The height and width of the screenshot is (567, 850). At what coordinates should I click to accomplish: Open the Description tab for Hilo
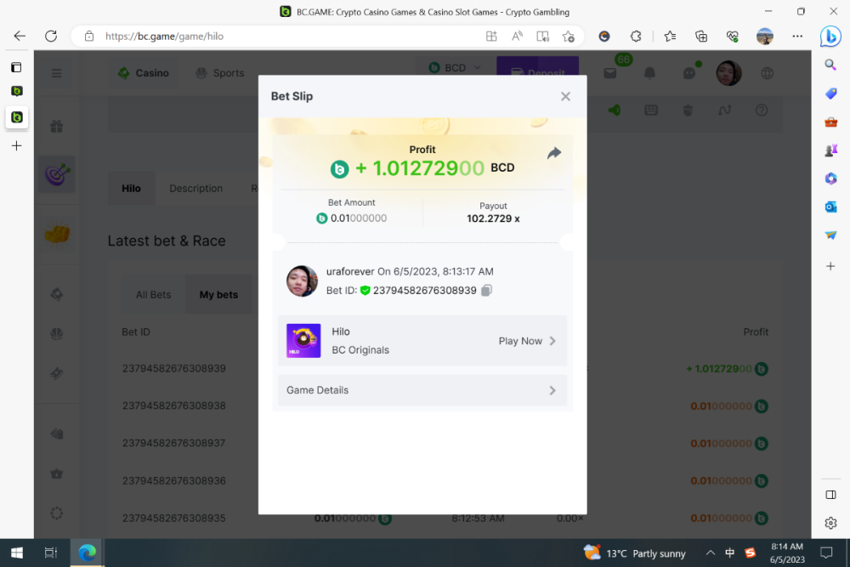(195, 188)
